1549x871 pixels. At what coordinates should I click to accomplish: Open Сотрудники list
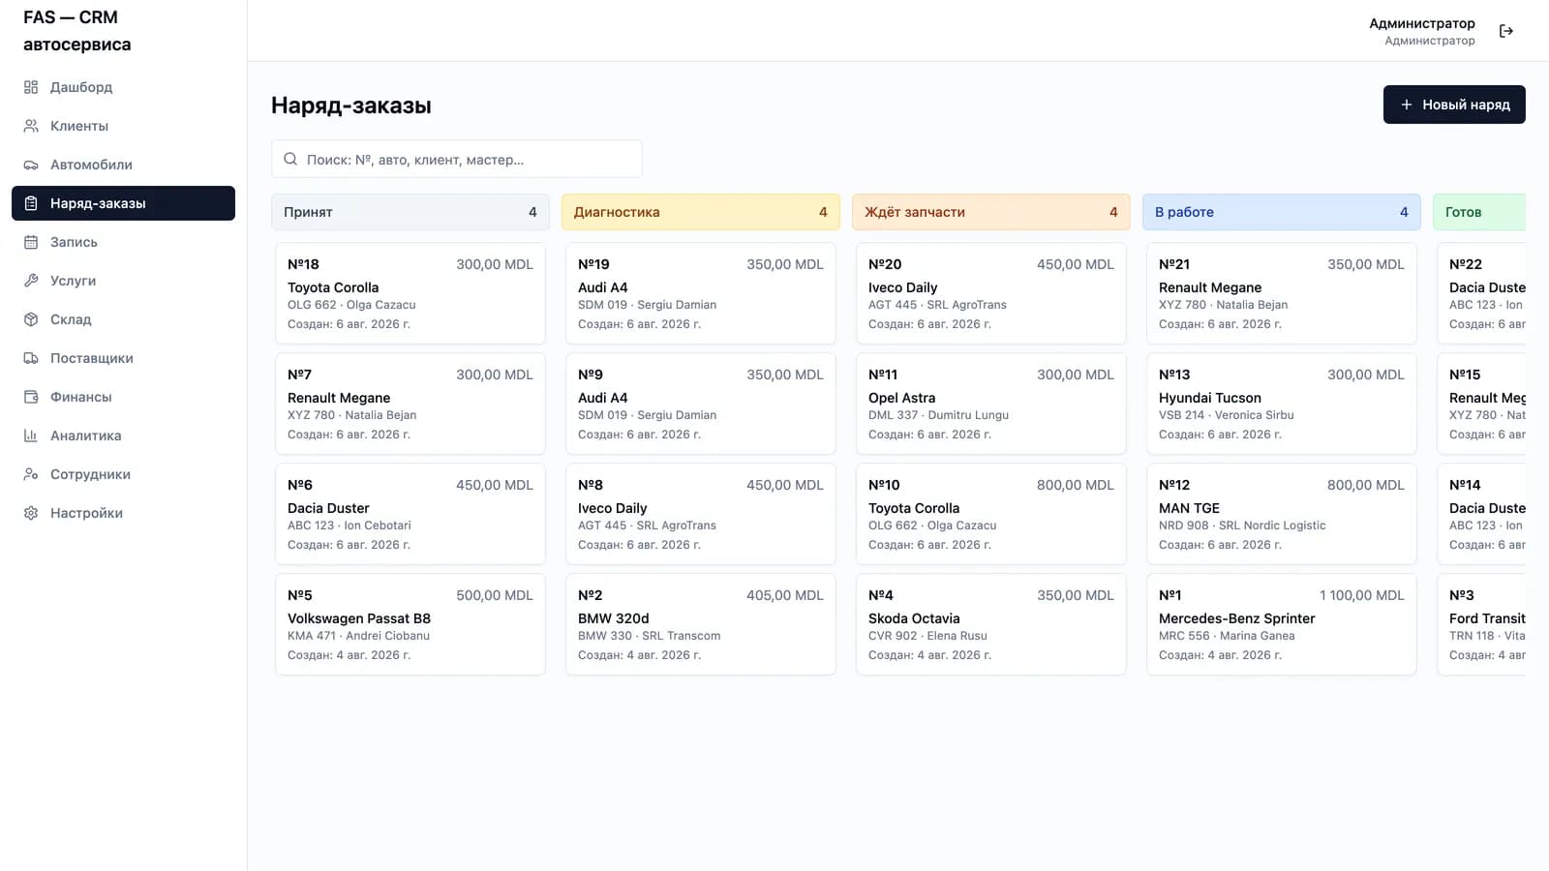[123, 474]
